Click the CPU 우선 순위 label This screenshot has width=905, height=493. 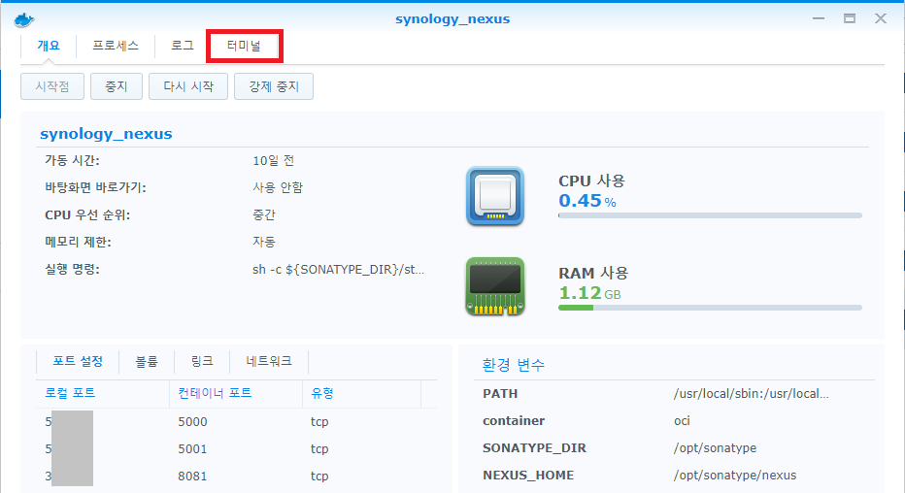tap(87, 215)
